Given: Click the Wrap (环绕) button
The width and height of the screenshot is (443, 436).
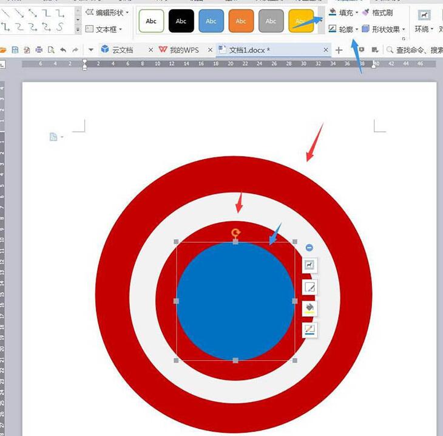Looking at the screenshot, I should click(x=423, y=22).
